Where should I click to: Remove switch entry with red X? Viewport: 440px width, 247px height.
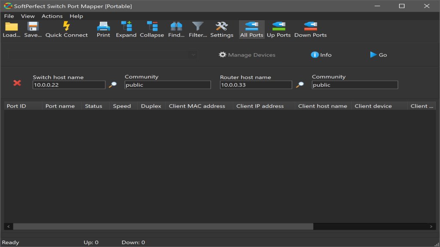17,83
